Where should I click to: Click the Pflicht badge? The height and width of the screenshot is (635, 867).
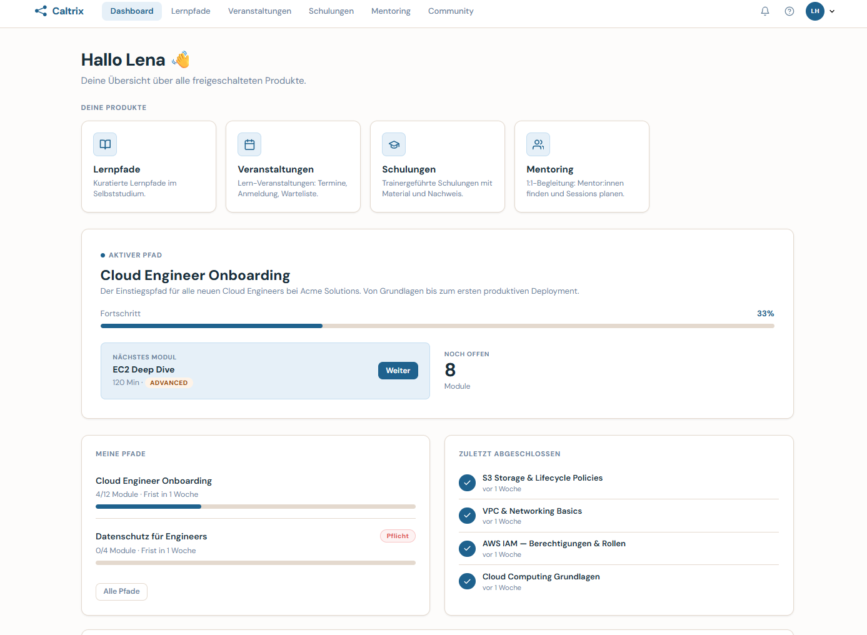click(398, 536)
